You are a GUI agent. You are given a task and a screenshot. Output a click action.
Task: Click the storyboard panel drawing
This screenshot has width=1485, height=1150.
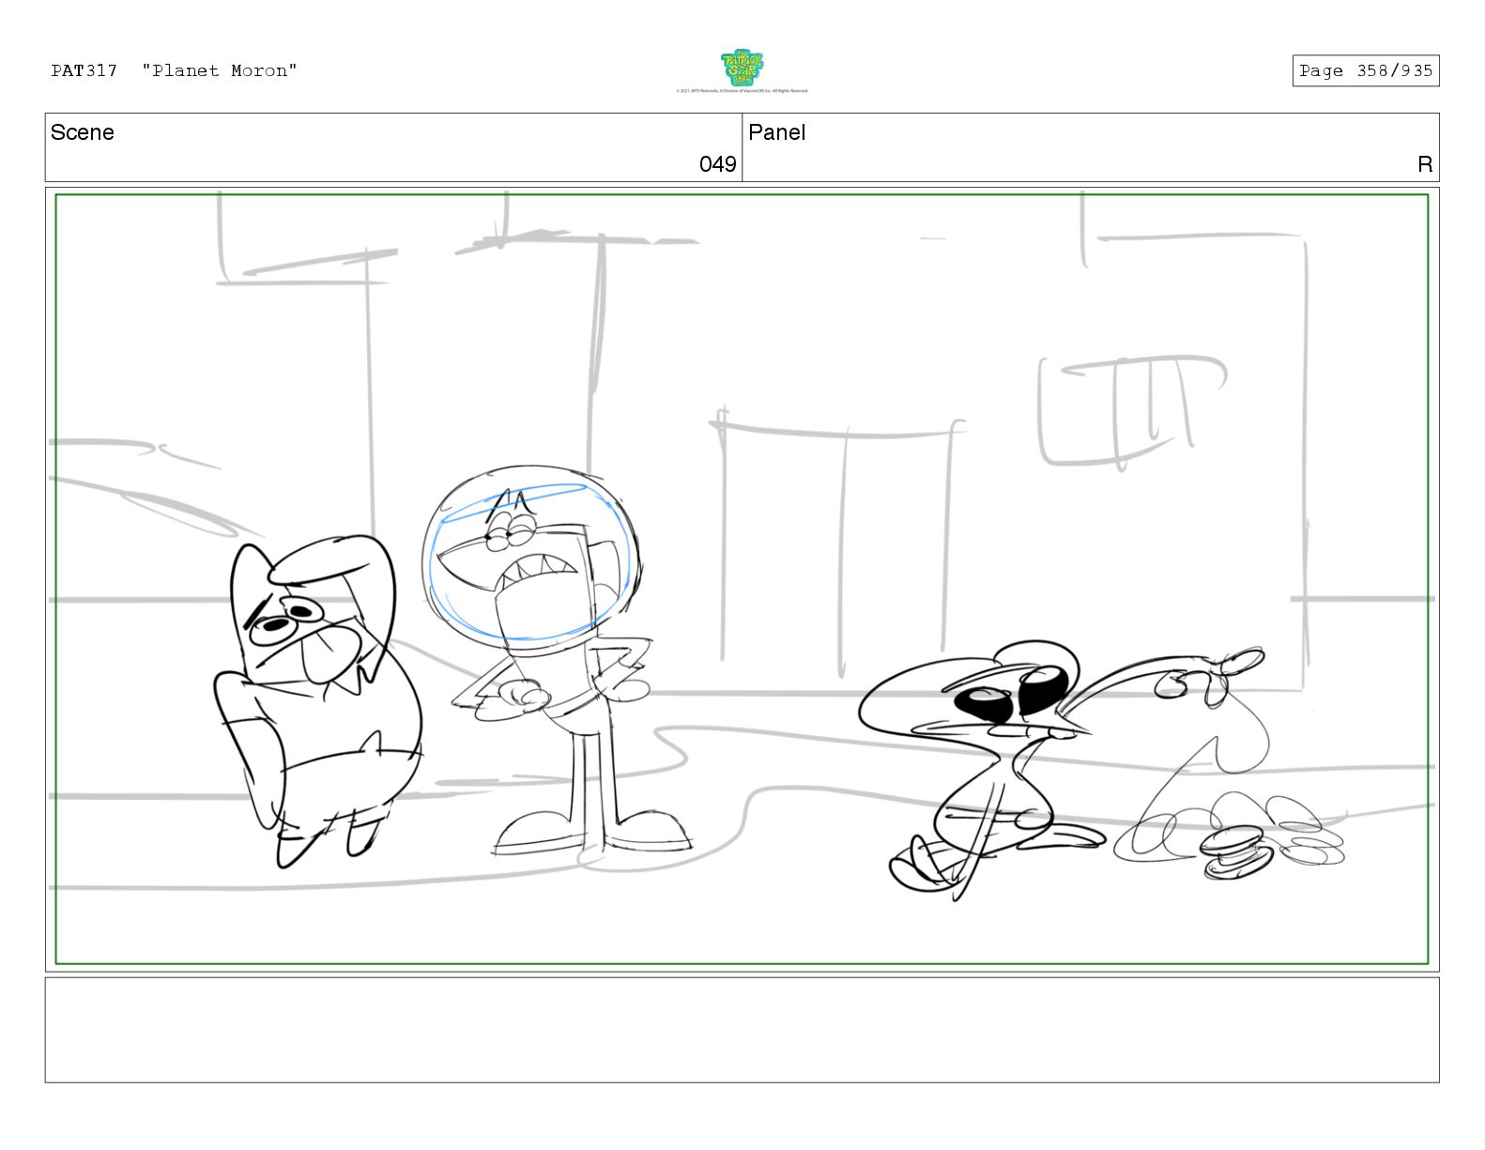tap(742, 579)
